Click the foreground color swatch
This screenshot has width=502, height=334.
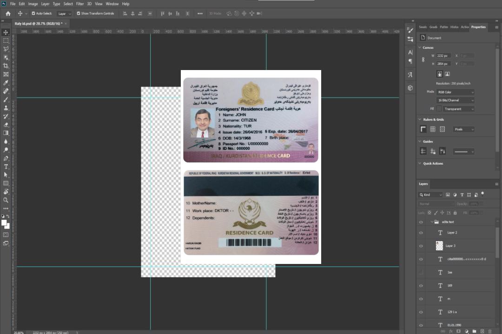pos(4,223)
